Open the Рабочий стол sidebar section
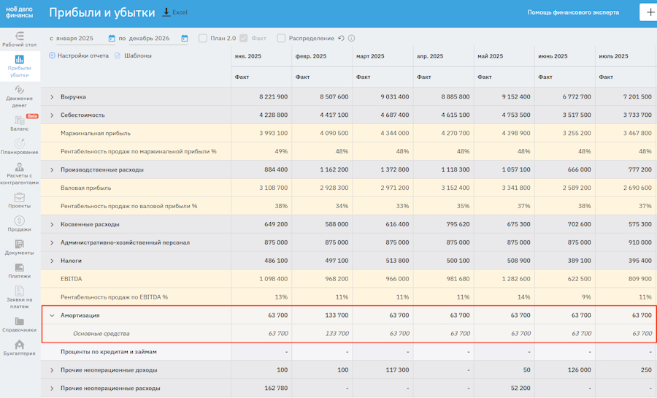The image size is (657, 398). (x=20, y=39)
